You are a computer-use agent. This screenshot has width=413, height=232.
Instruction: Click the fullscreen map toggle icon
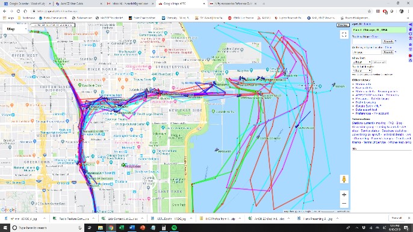coord(344,35)
